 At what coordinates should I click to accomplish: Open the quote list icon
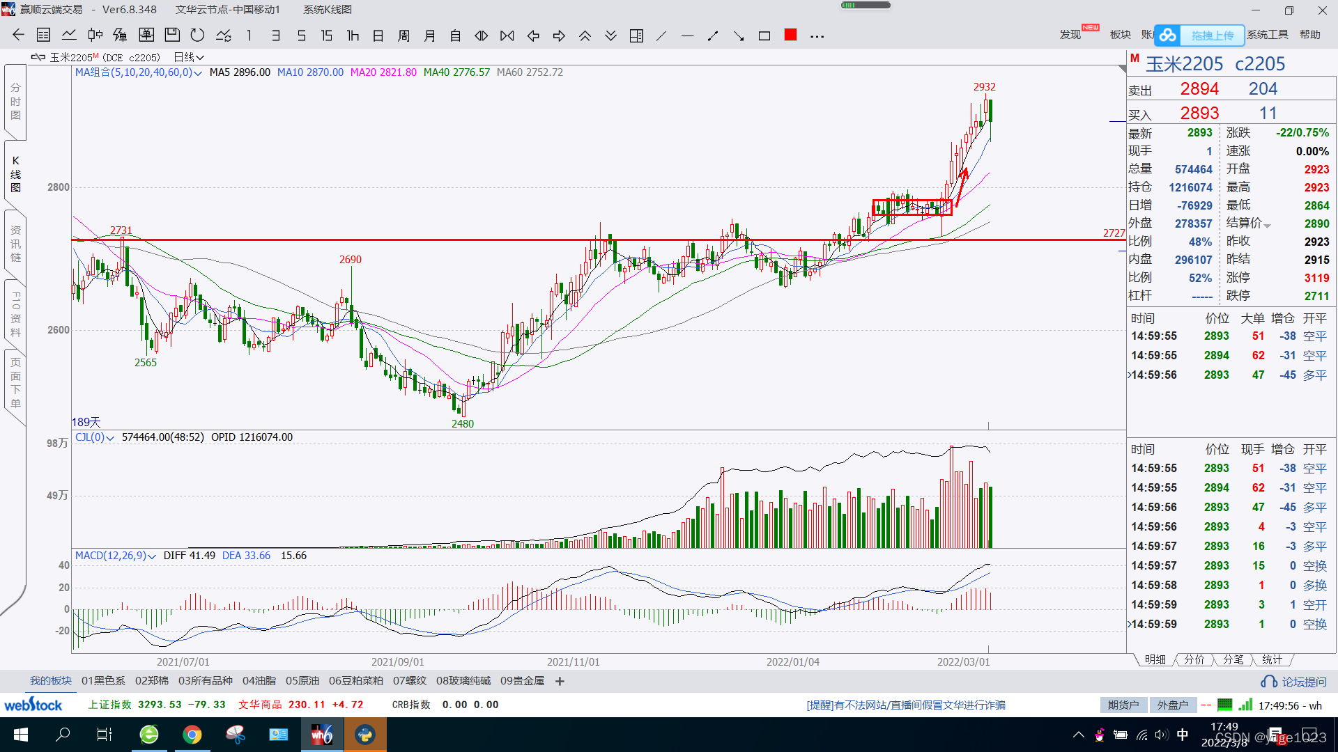pos(43,36)
